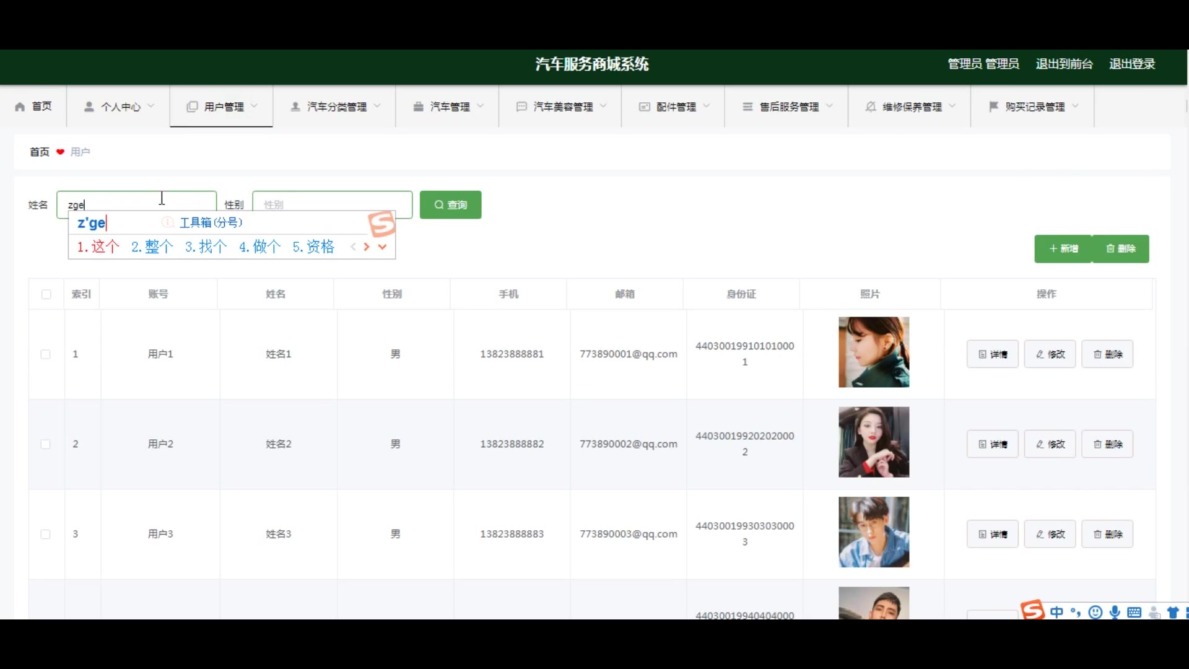1189x669 pixels.
Task: Click 详情 button for 用户2
Action: click(x=993, y=444)
